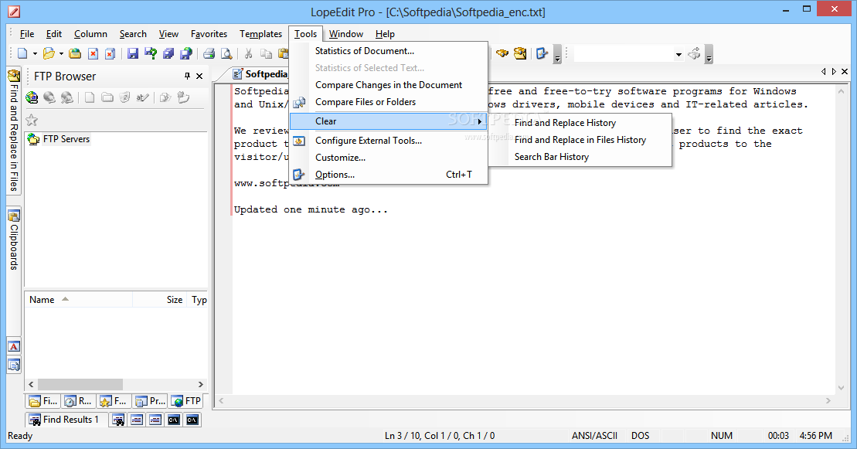
Task: Click the Options toolbar icon
Action: [542, 53]
